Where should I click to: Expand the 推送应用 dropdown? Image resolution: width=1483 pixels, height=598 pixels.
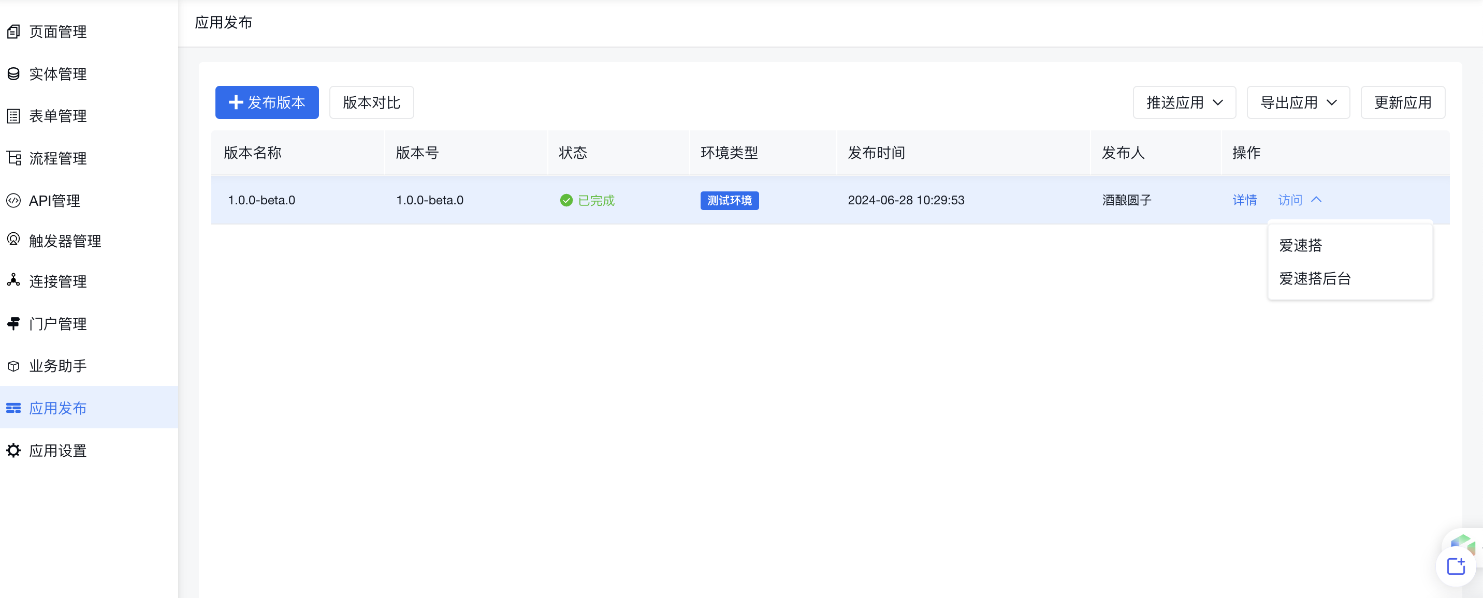click(1184, 102)
